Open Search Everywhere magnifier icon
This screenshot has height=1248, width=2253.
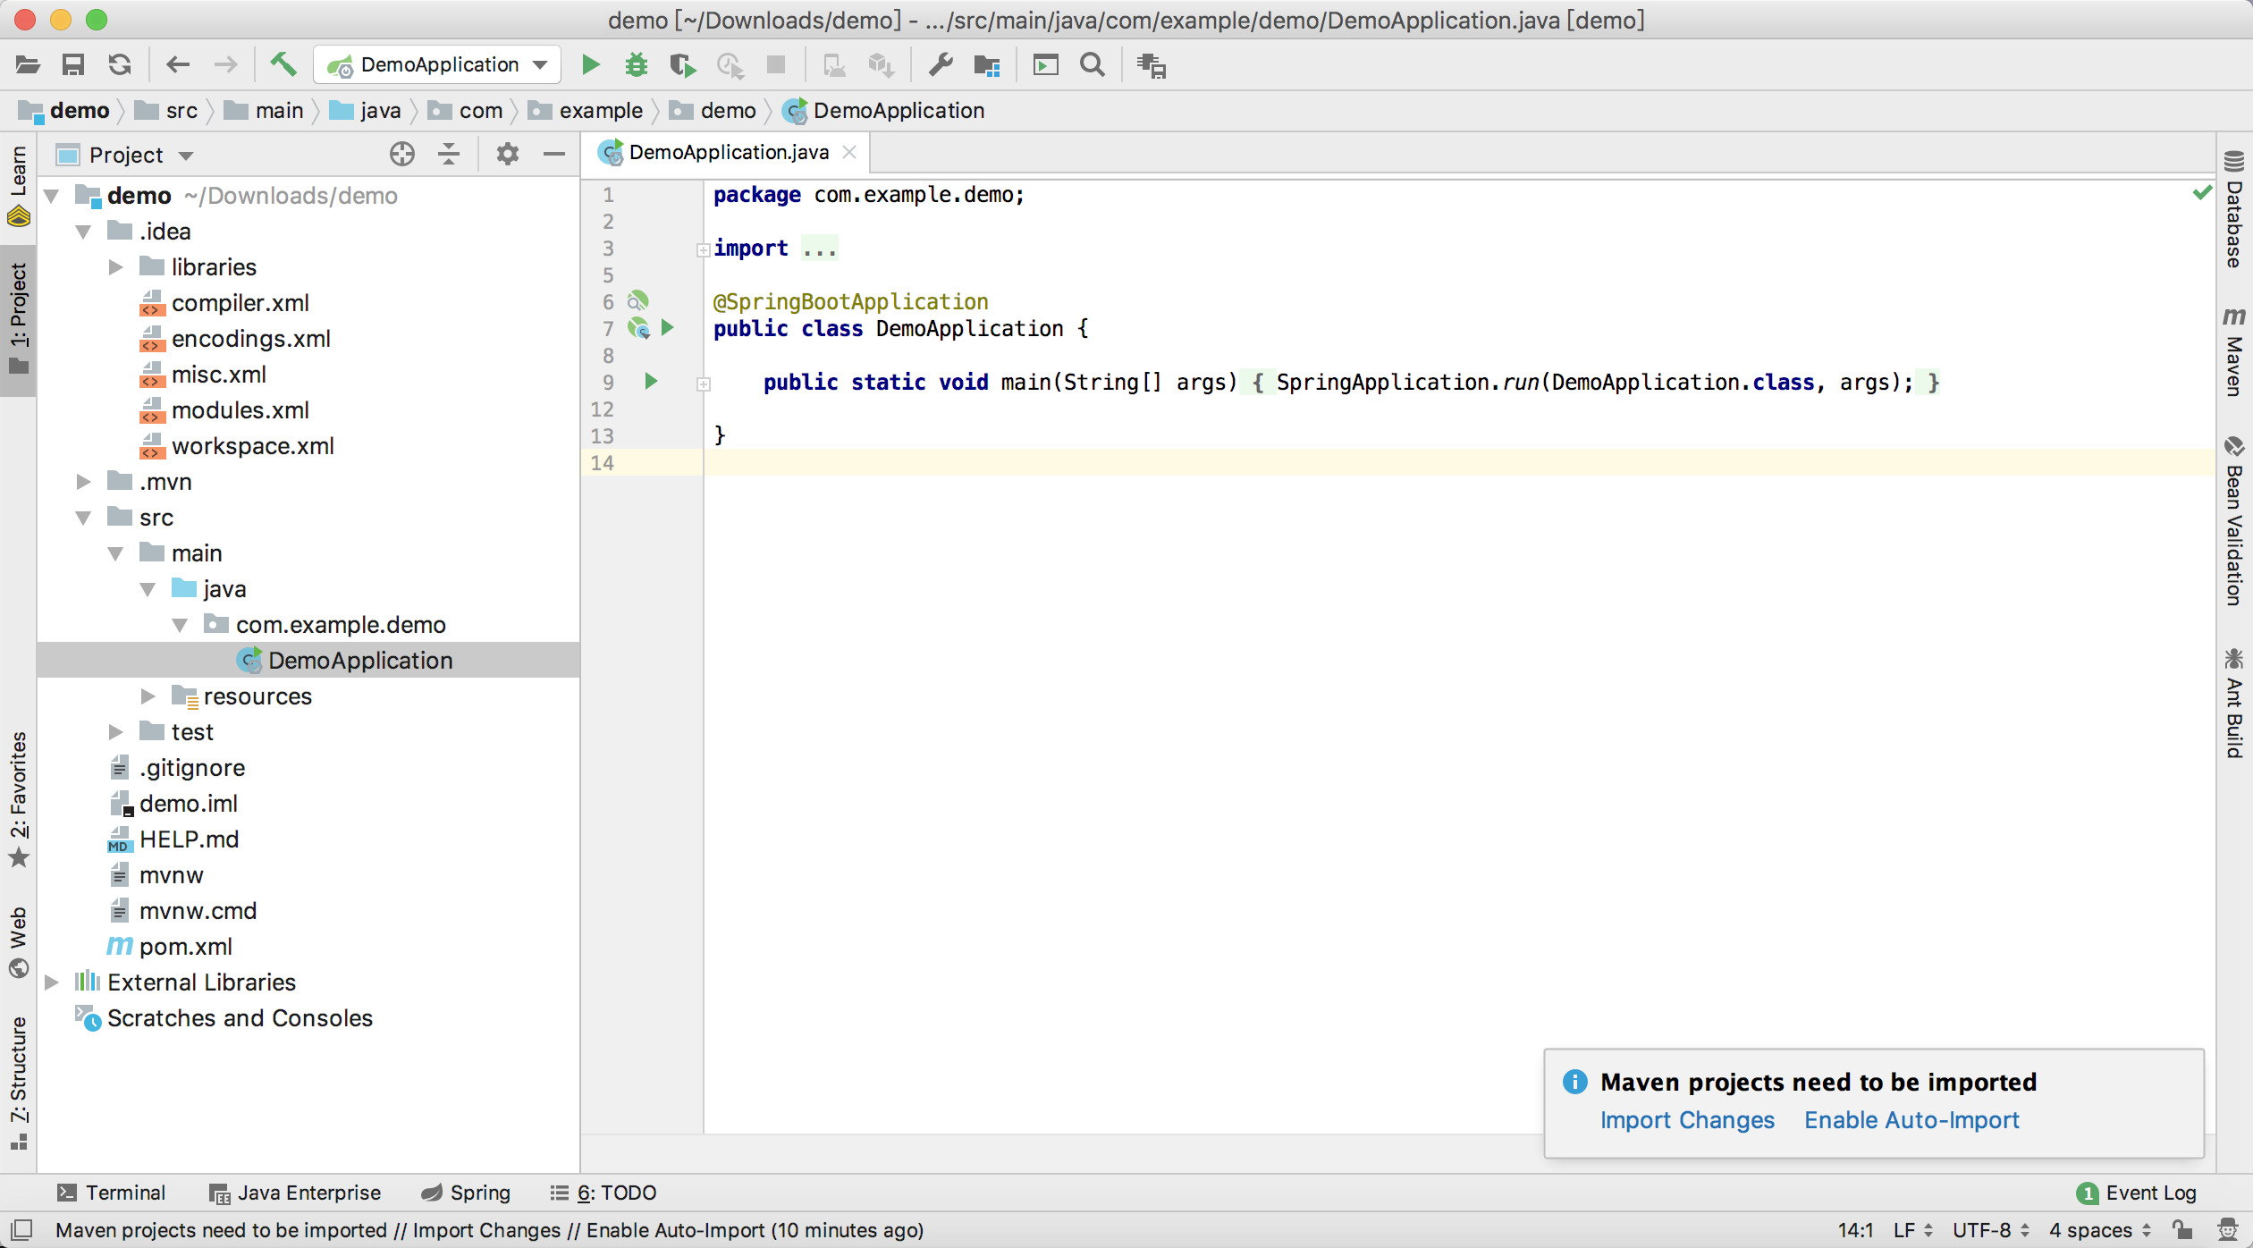pos(1092,64)
